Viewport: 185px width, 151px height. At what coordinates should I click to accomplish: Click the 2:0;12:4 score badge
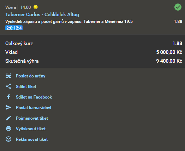(x=14, y=28)
